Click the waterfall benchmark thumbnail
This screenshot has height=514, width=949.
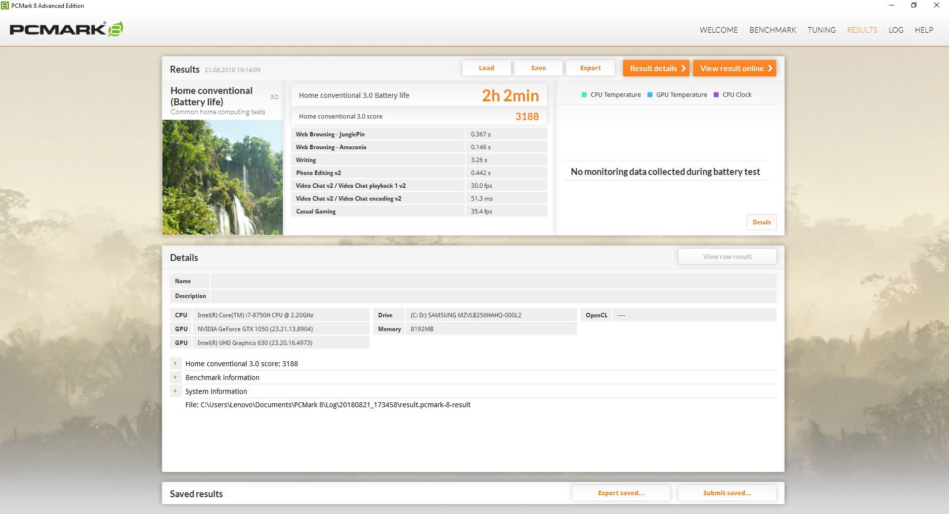(x=222, y=178)
